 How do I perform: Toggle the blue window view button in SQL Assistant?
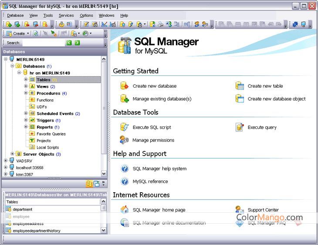point(97,184)
